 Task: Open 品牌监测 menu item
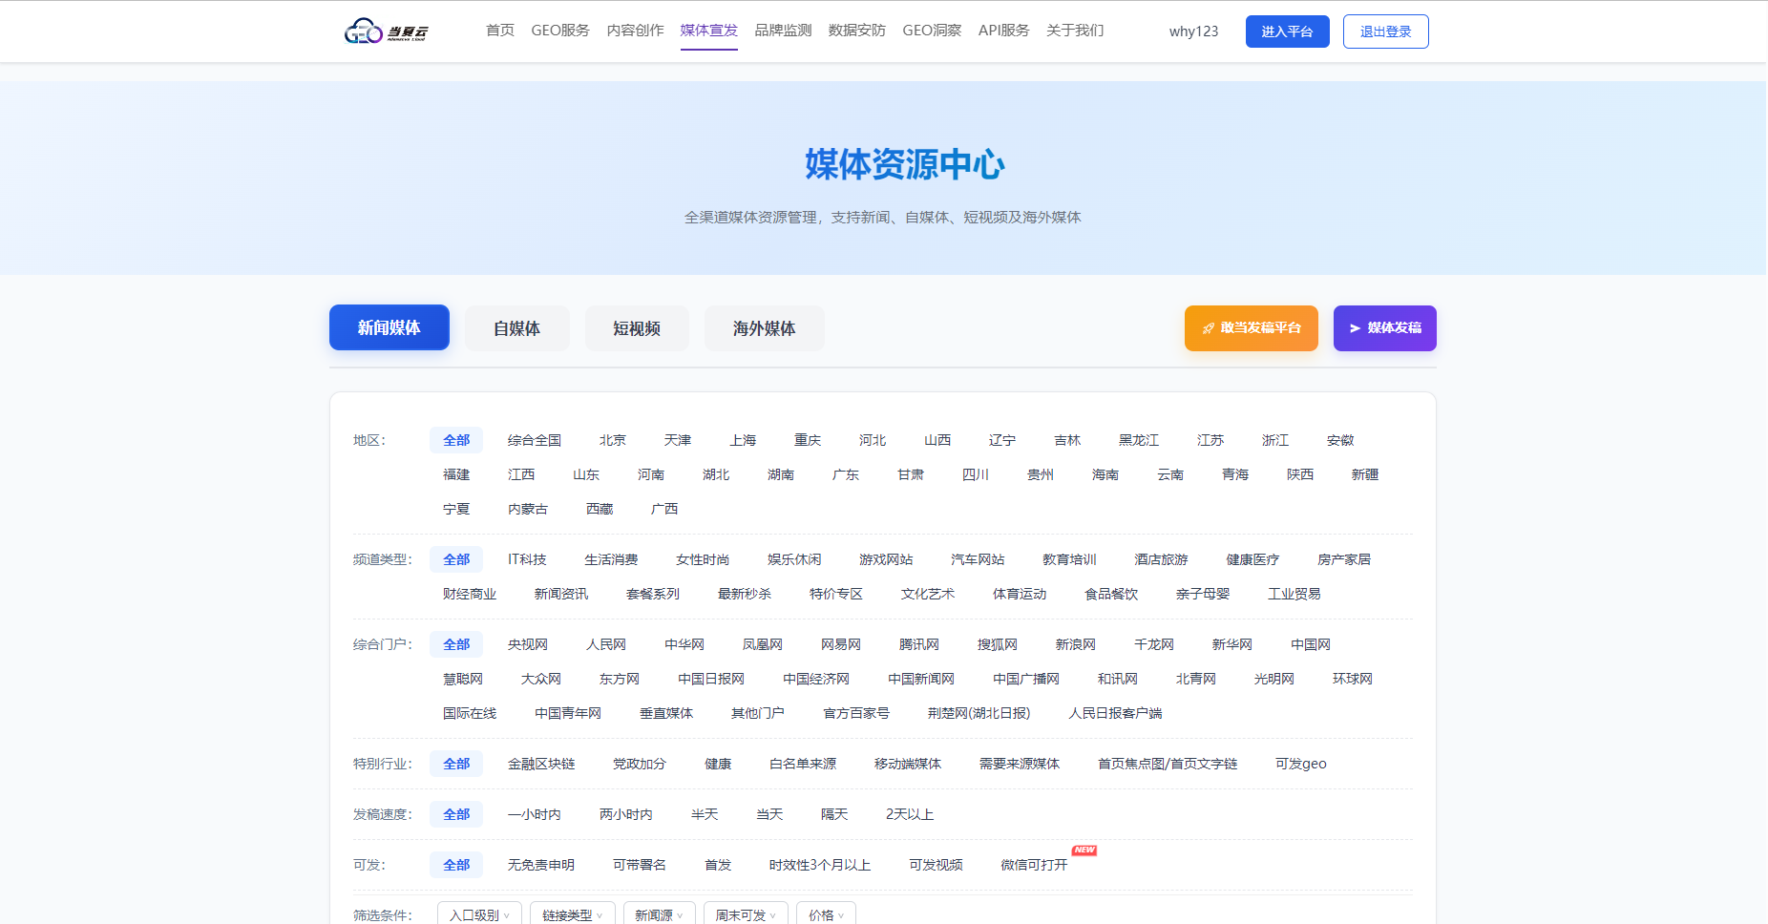(783, 31)
